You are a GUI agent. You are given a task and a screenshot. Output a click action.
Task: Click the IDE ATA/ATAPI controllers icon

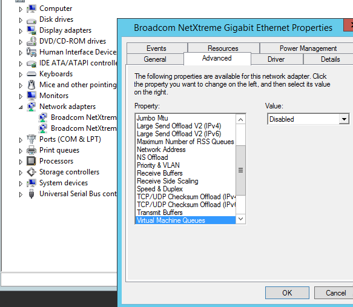[31, 64]
